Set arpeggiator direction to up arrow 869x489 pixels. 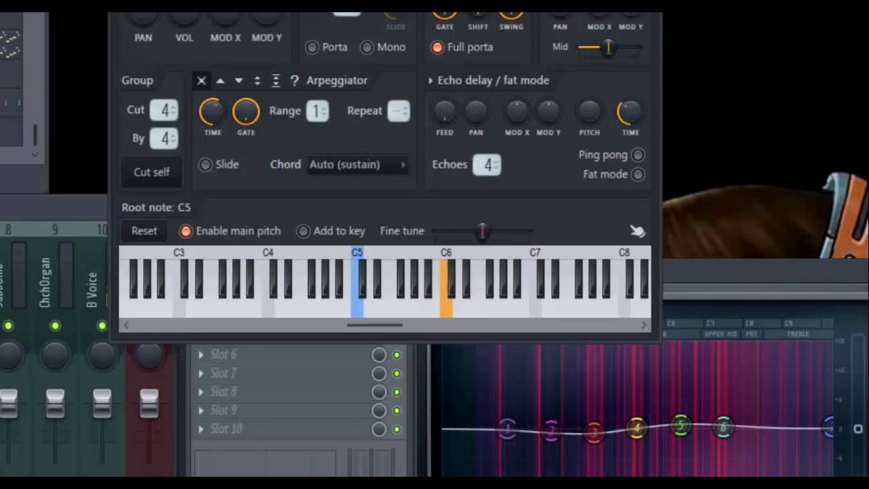tap(220, 81)
